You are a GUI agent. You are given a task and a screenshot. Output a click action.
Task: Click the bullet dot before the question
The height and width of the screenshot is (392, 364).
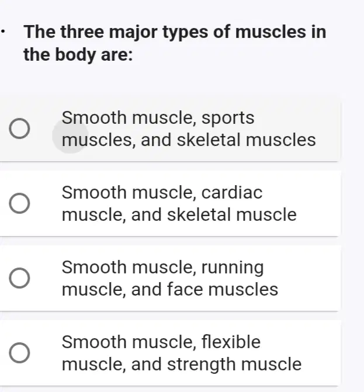click(x=2, y=32)
